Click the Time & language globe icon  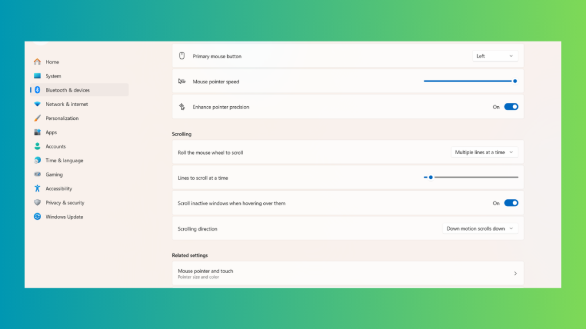pyautogui.click(x=37, y=161)
